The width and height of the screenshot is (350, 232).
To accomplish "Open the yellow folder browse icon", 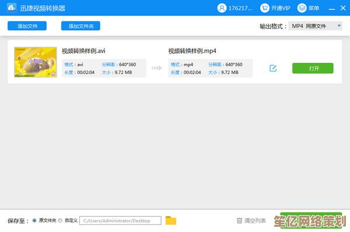I will 171,220.
